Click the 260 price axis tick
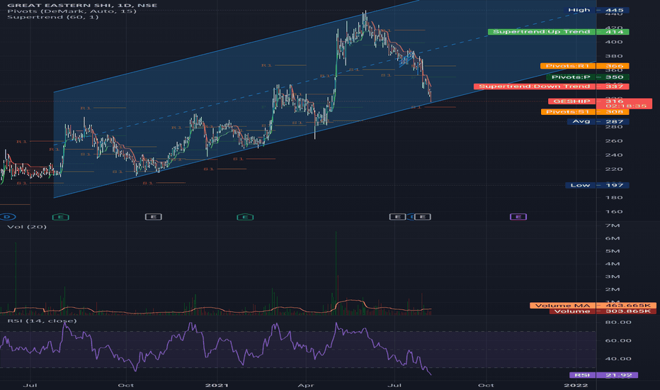Viewport: 660px width, 390px height. pos(614,141)
